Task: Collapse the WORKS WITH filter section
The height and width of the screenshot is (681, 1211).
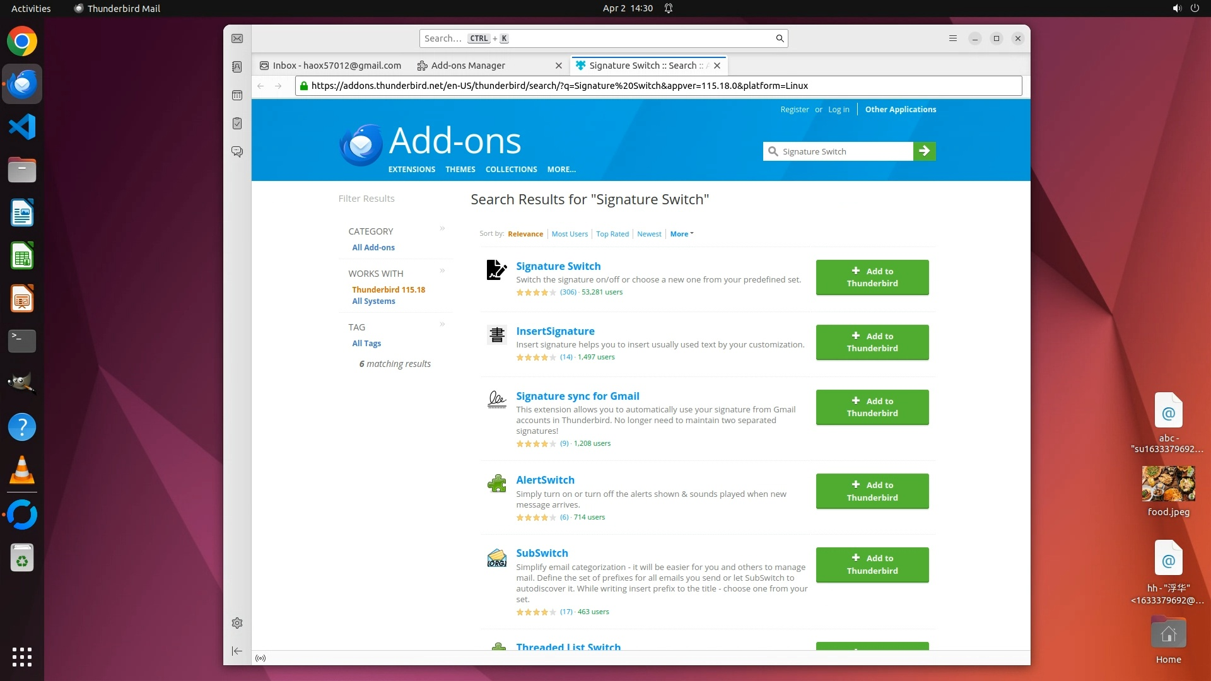Action: (442, 271)
